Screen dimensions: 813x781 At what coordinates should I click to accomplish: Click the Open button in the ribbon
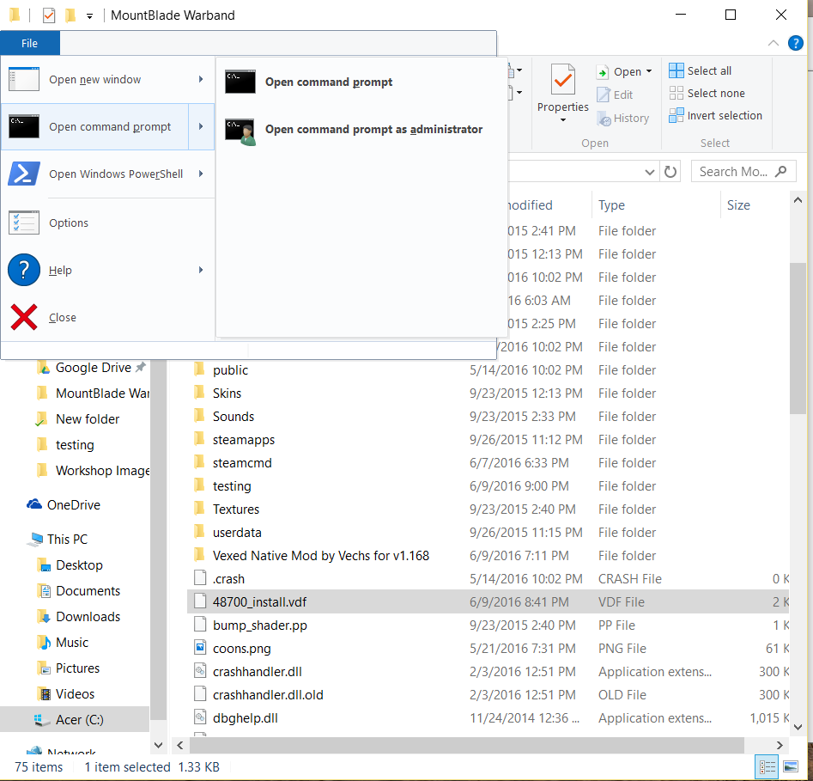(x=619, y=71)
